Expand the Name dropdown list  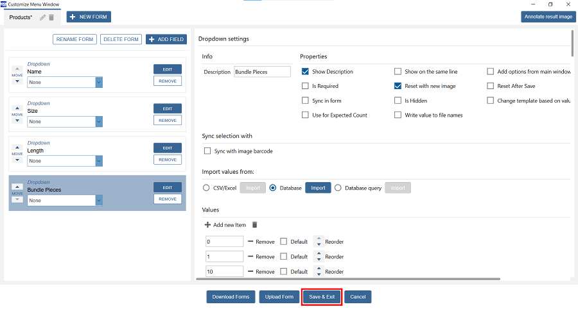pyautogui.click(x=99, y=82)
